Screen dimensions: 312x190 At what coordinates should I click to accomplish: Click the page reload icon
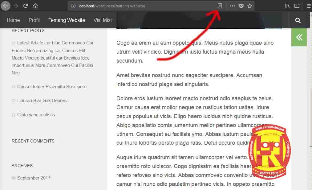click(26, 6)
